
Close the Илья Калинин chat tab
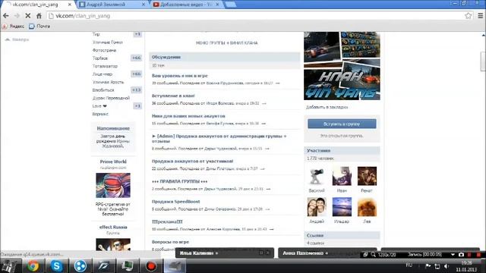coord(268,253)
